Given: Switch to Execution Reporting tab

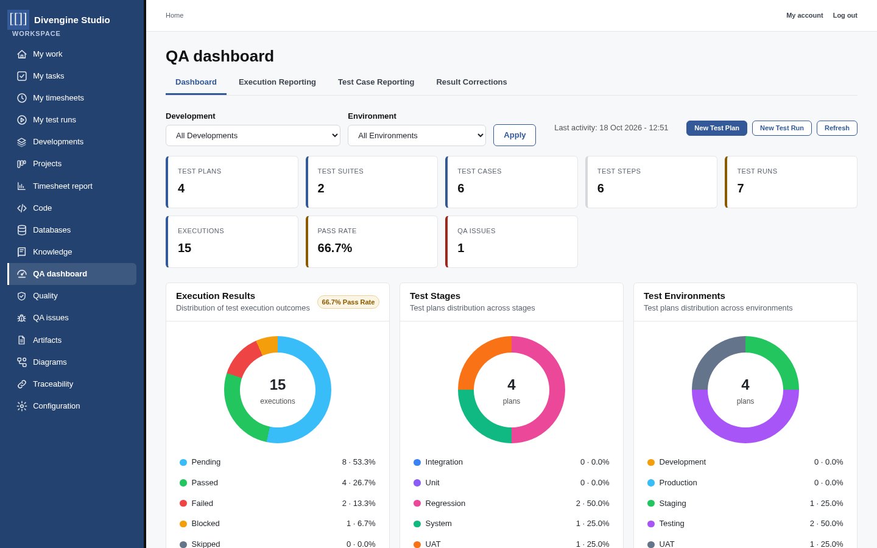Looking at the screenshot, I should (277, 82).
